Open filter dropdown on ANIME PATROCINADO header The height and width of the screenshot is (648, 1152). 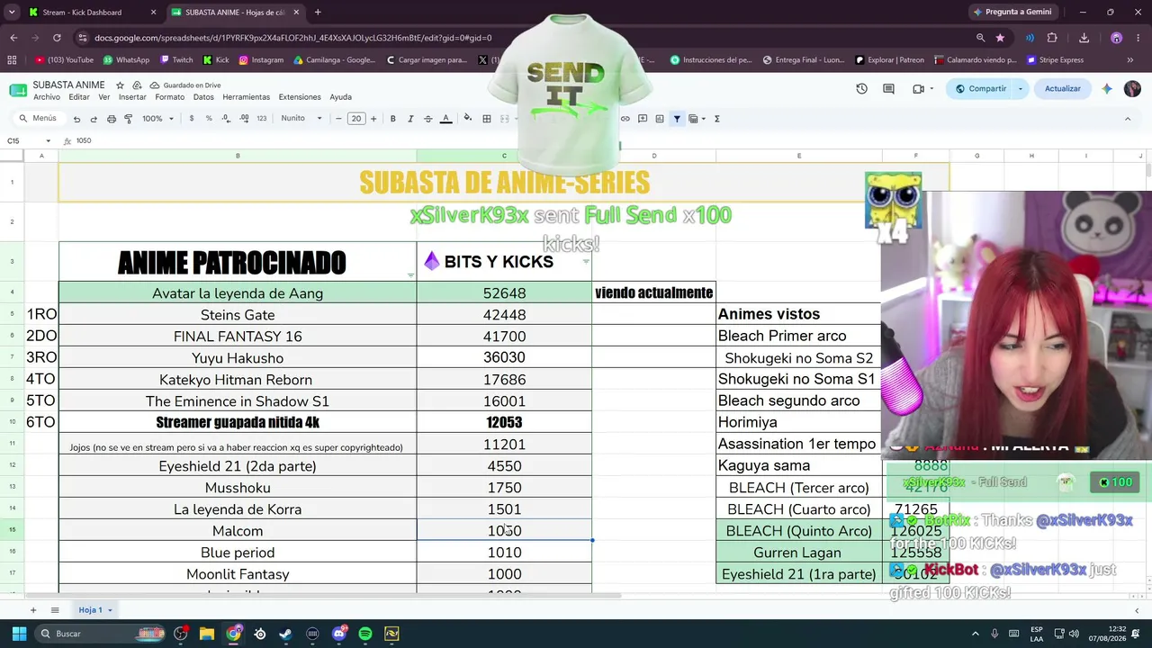[x=410, y=276]
